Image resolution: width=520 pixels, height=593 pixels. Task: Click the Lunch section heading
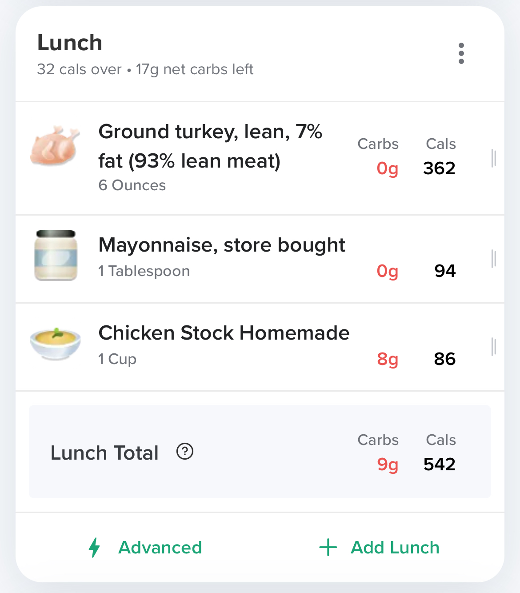(x=70, y=43)
